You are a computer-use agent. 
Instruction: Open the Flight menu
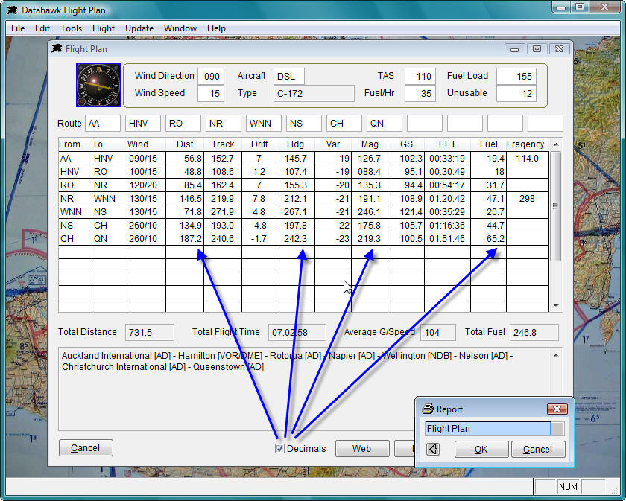click(x=104, y=28)
